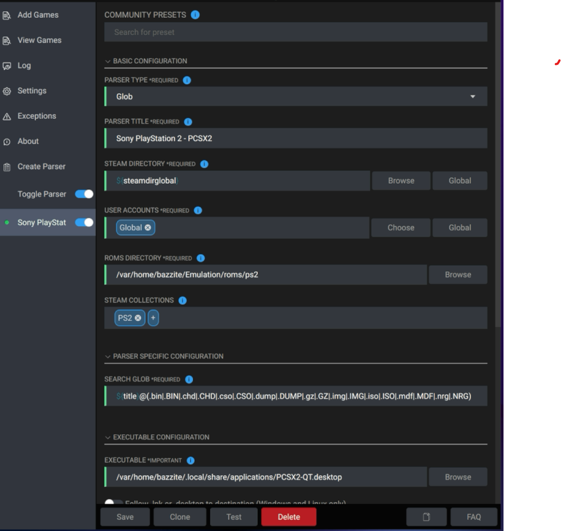Toggle all parsers with Toggle Parser switch
This screenshot has height=531, width=561.
[84, 194]
